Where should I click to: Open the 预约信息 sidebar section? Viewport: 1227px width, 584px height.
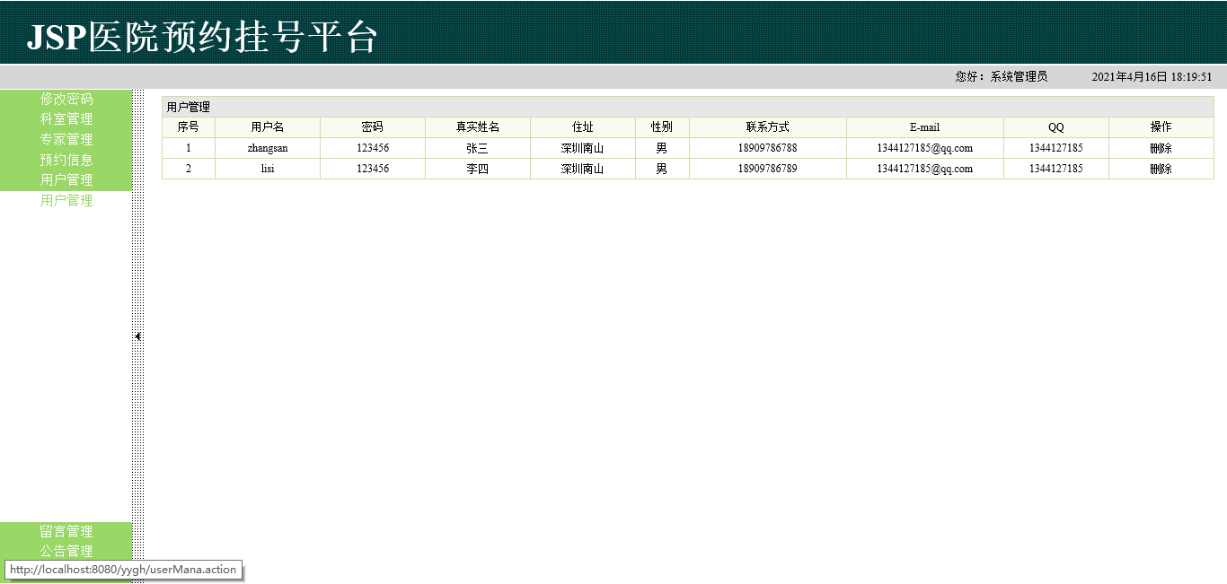[x=66, y=160]
